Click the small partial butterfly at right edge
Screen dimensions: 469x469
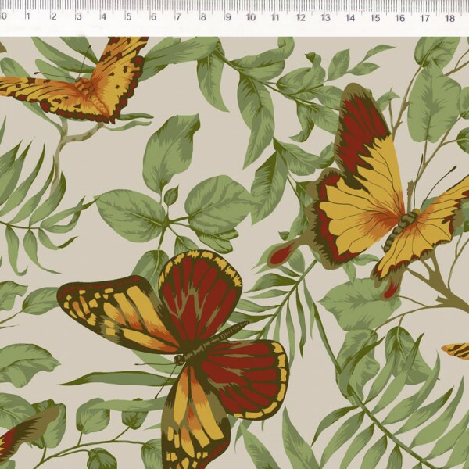pos(457,350)
